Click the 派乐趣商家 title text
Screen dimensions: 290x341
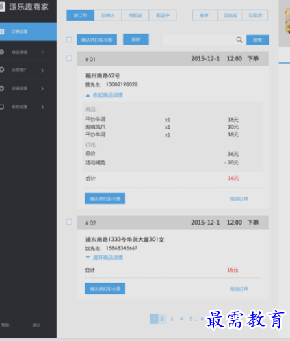pyautogui.click(x=29, y=7)
